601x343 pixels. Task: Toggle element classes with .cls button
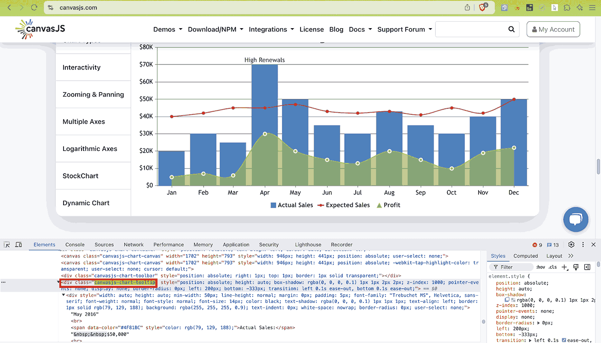553,267
